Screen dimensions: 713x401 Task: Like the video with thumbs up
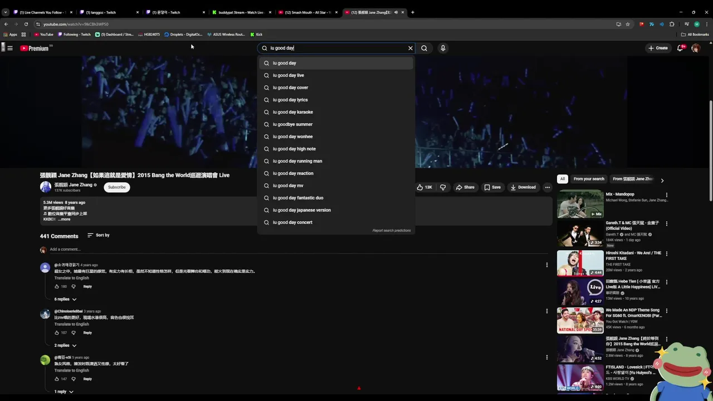424,187
